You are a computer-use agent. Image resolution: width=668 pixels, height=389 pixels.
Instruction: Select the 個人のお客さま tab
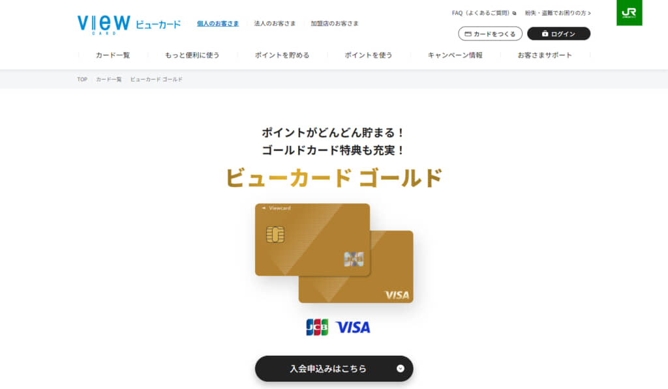(x=218, y=23)
